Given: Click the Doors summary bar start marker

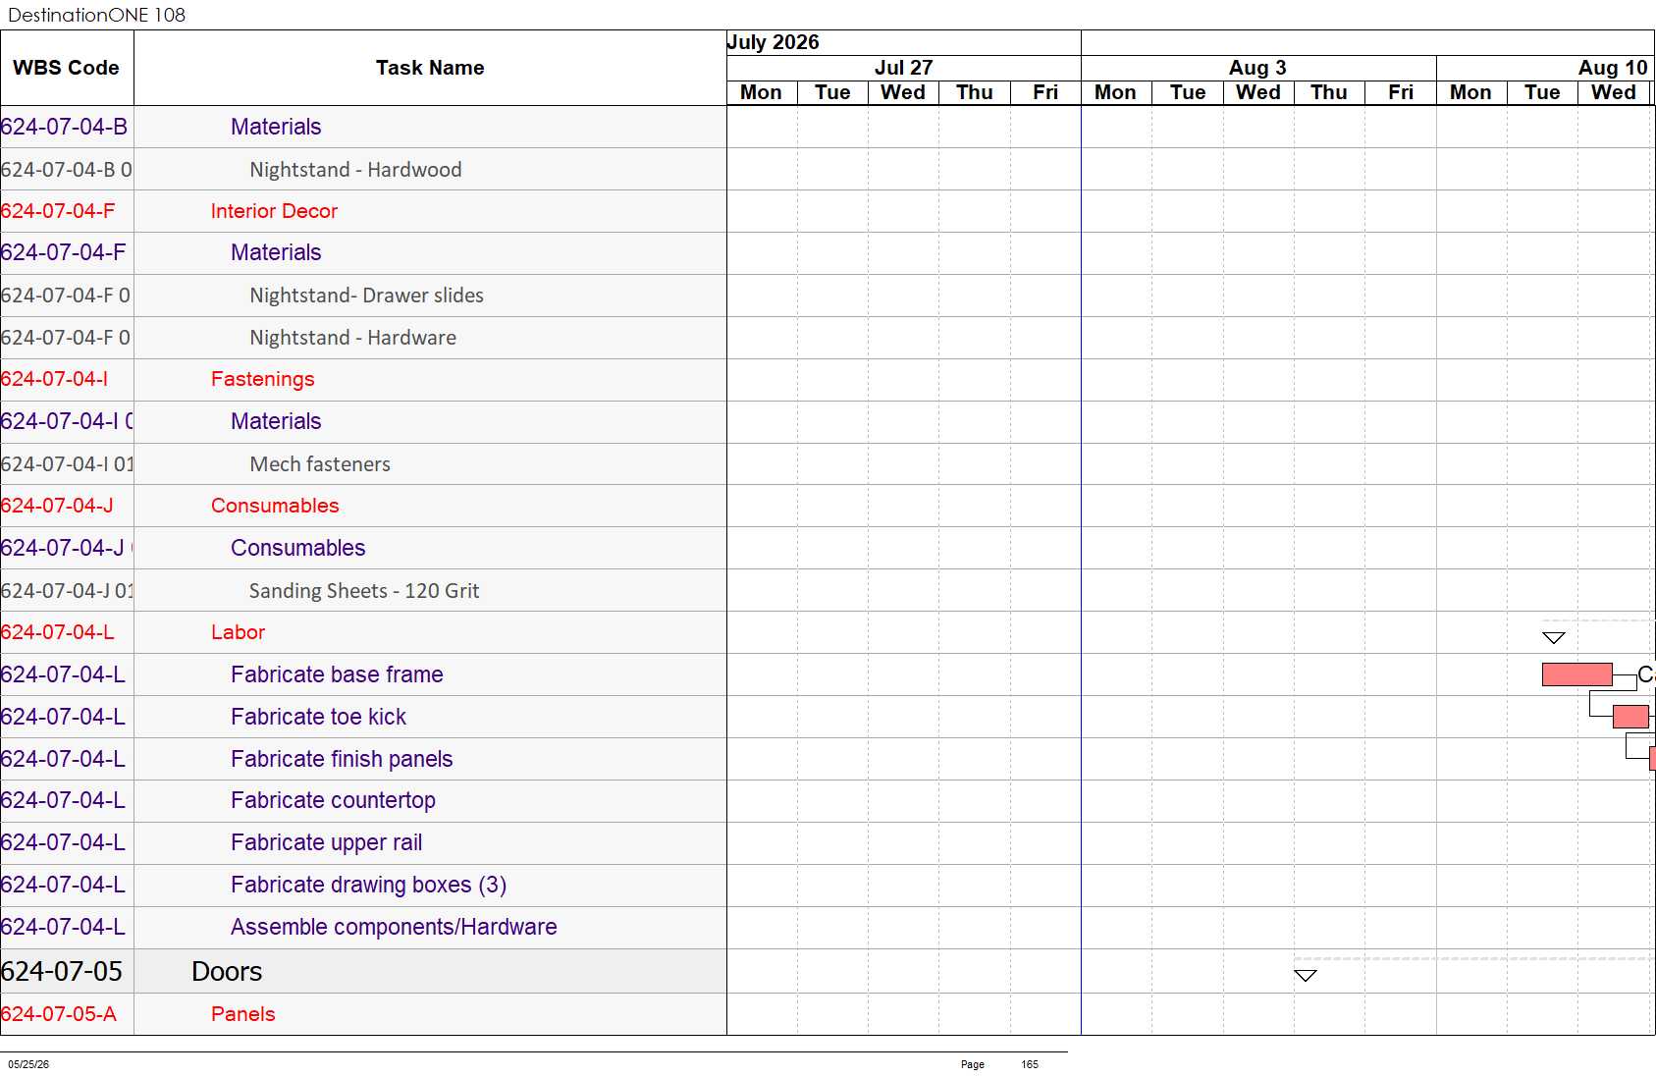Looking at the screenshot, I should [x=1305, y=976].
